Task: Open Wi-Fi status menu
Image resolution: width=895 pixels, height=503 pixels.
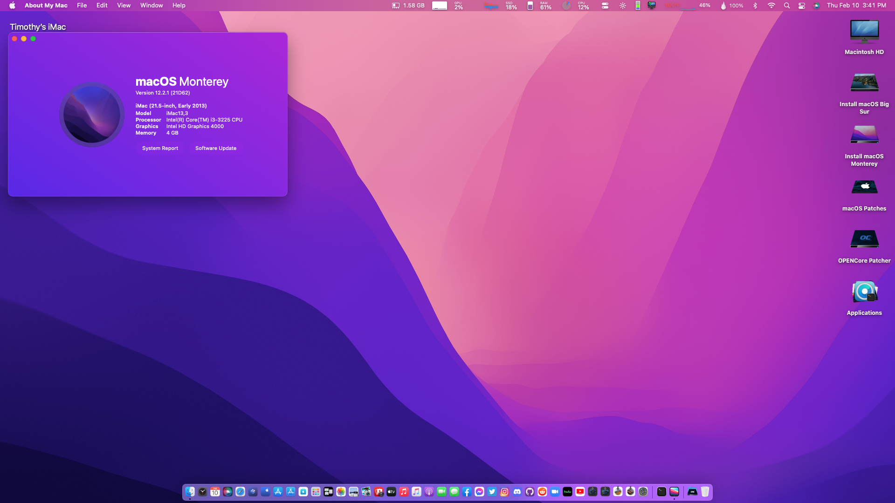Action: [x=771, y=6]
